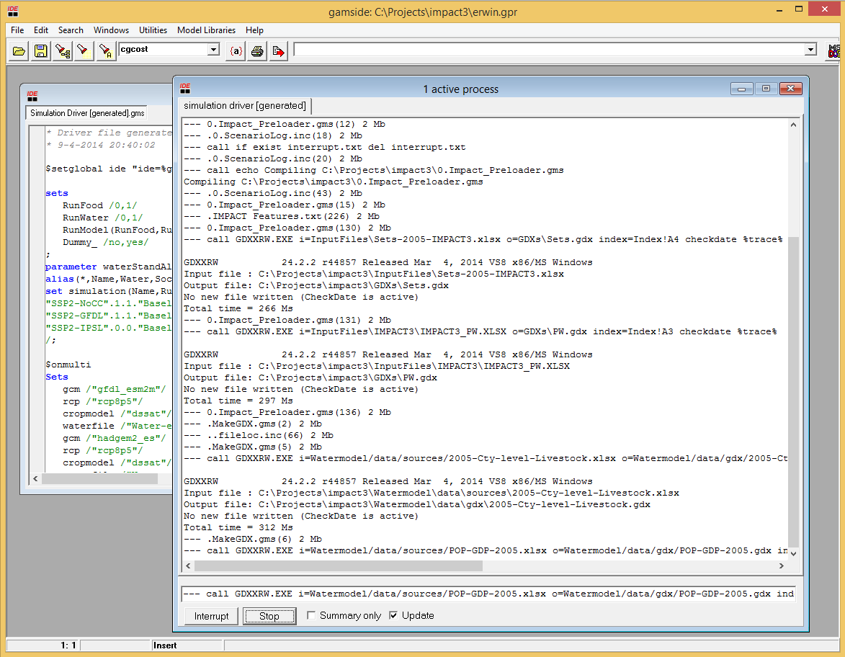Print the file using the printer icon
Screen dimensions: 845x657
tap(256, 50)
